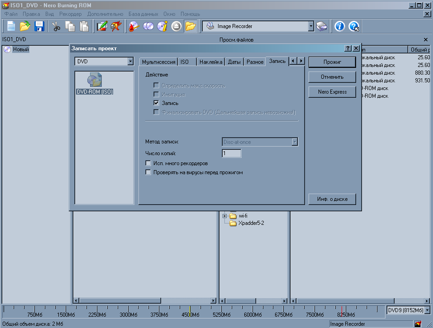This screenshot has width=433, height=328.
Task: Click the Copy disc toolbar icon
Action: coord(148,26)
